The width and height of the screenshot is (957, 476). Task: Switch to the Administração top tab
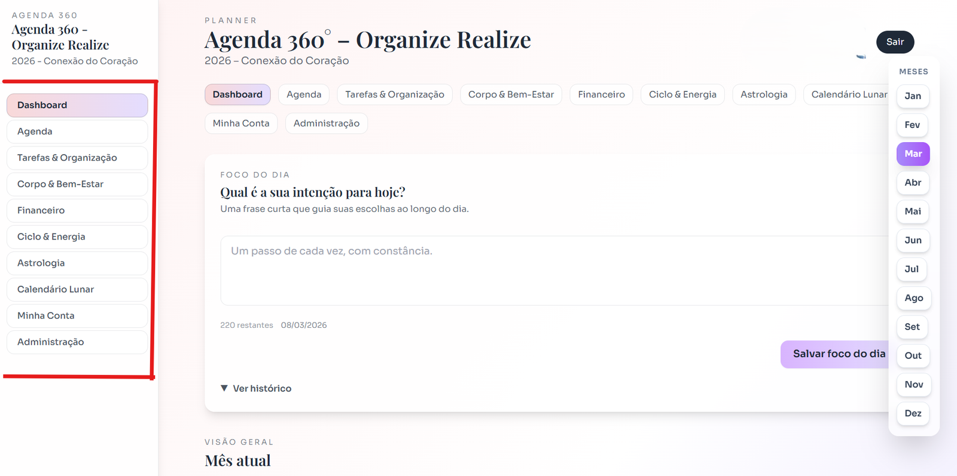point(327,123)
